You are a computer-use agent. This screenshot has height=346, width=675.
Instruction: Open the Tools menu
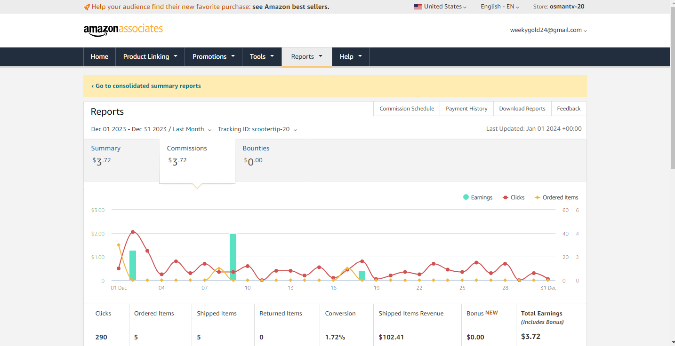point(262,56)
